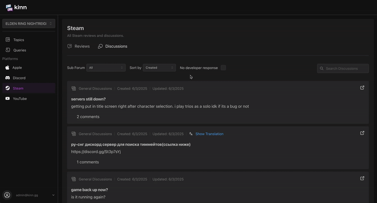Screen dimensions: 377x203
Task: Go to Queries in the sidebar
Action: coord(29,50)
